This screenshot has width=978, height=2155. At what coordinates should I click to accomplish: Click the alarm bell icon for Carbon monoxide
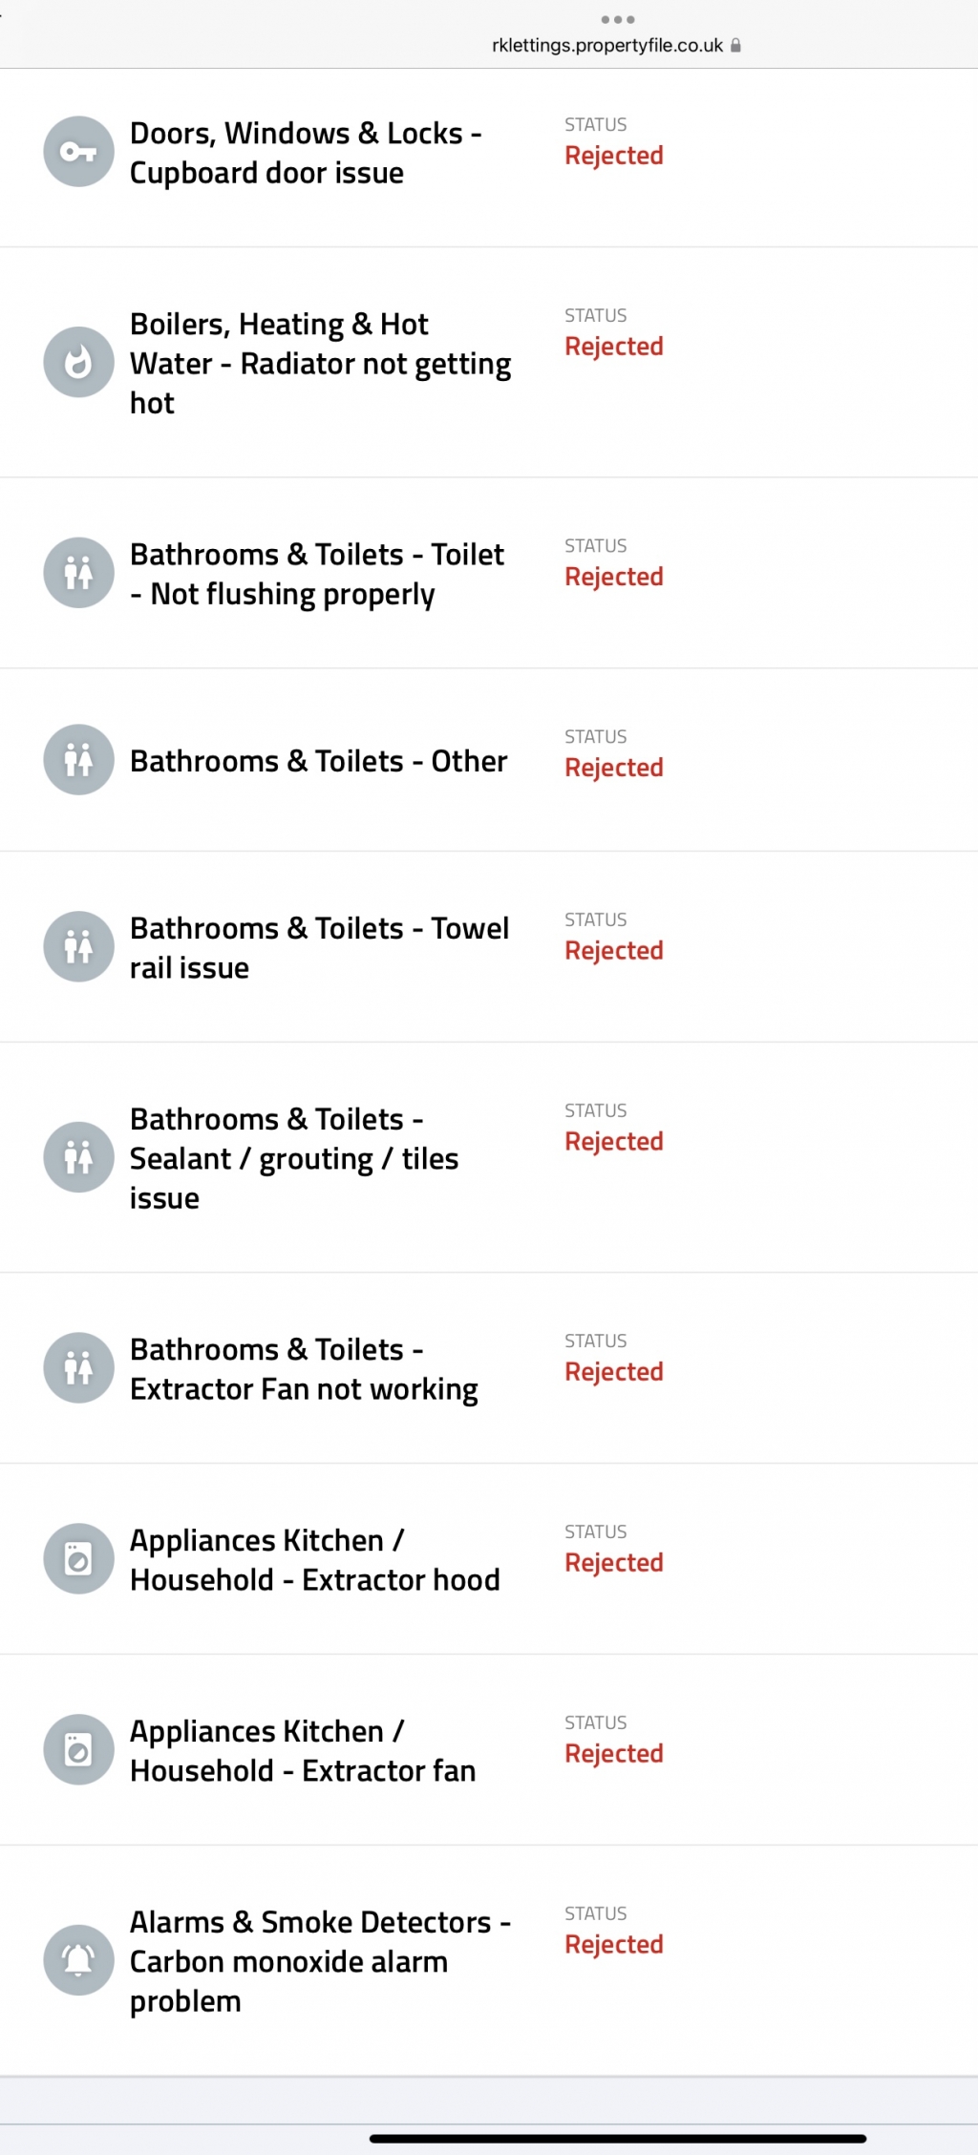point(78,1960)
